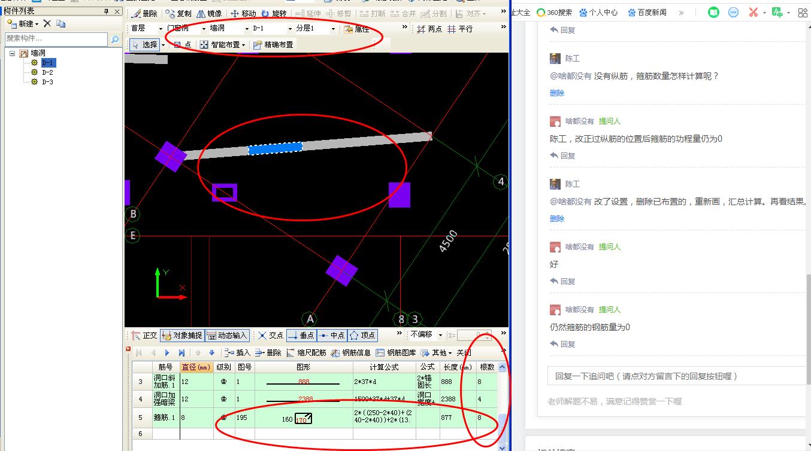
Task: Toggle 对象捕捉 (Object snap)
Action: (x=182, y=336)
